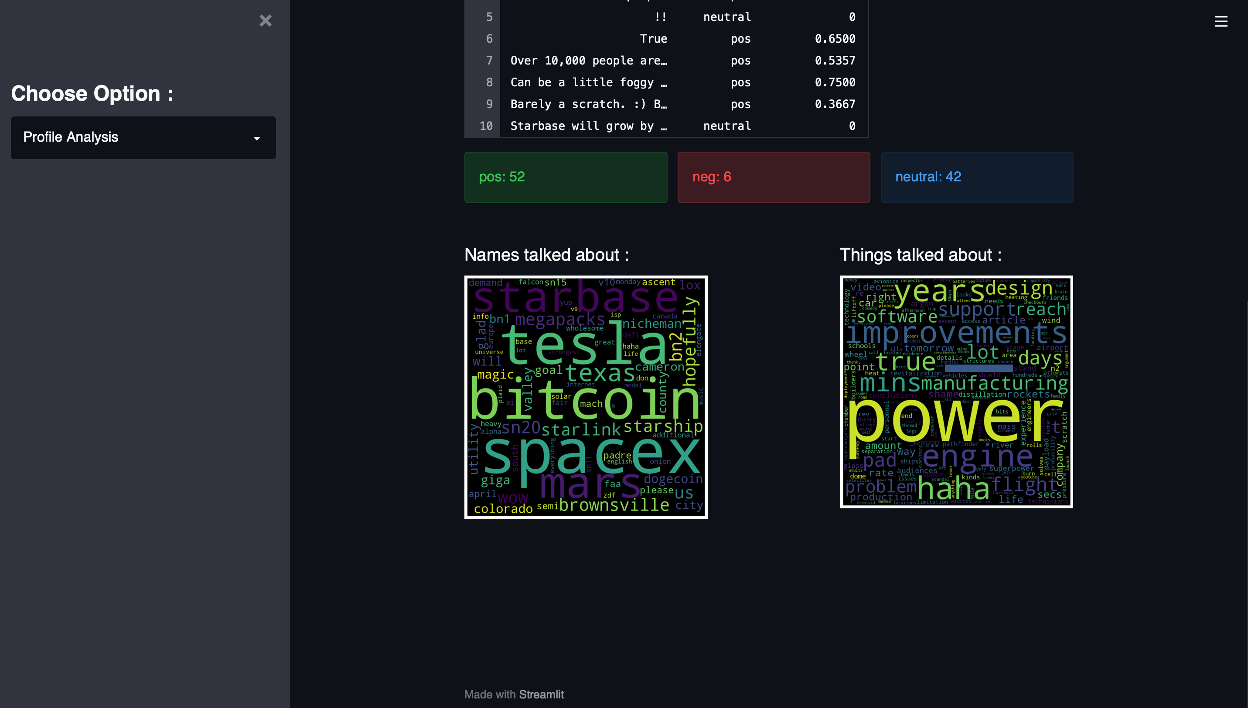Click the 'Can be a little foggy' cell
The height and width of the screenshot is (708, 1248).
pyautogui.click(x=589, y=83)
